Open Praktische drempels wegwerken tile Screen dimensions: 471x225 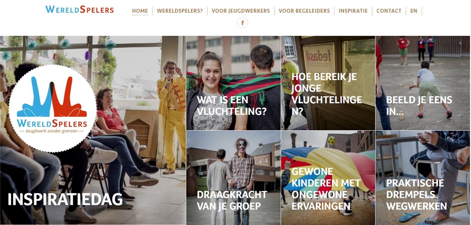[x=423, y=178]
